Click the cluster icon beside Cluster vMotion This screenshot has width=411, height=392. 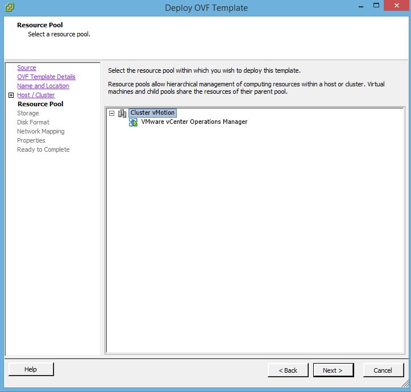122,113
